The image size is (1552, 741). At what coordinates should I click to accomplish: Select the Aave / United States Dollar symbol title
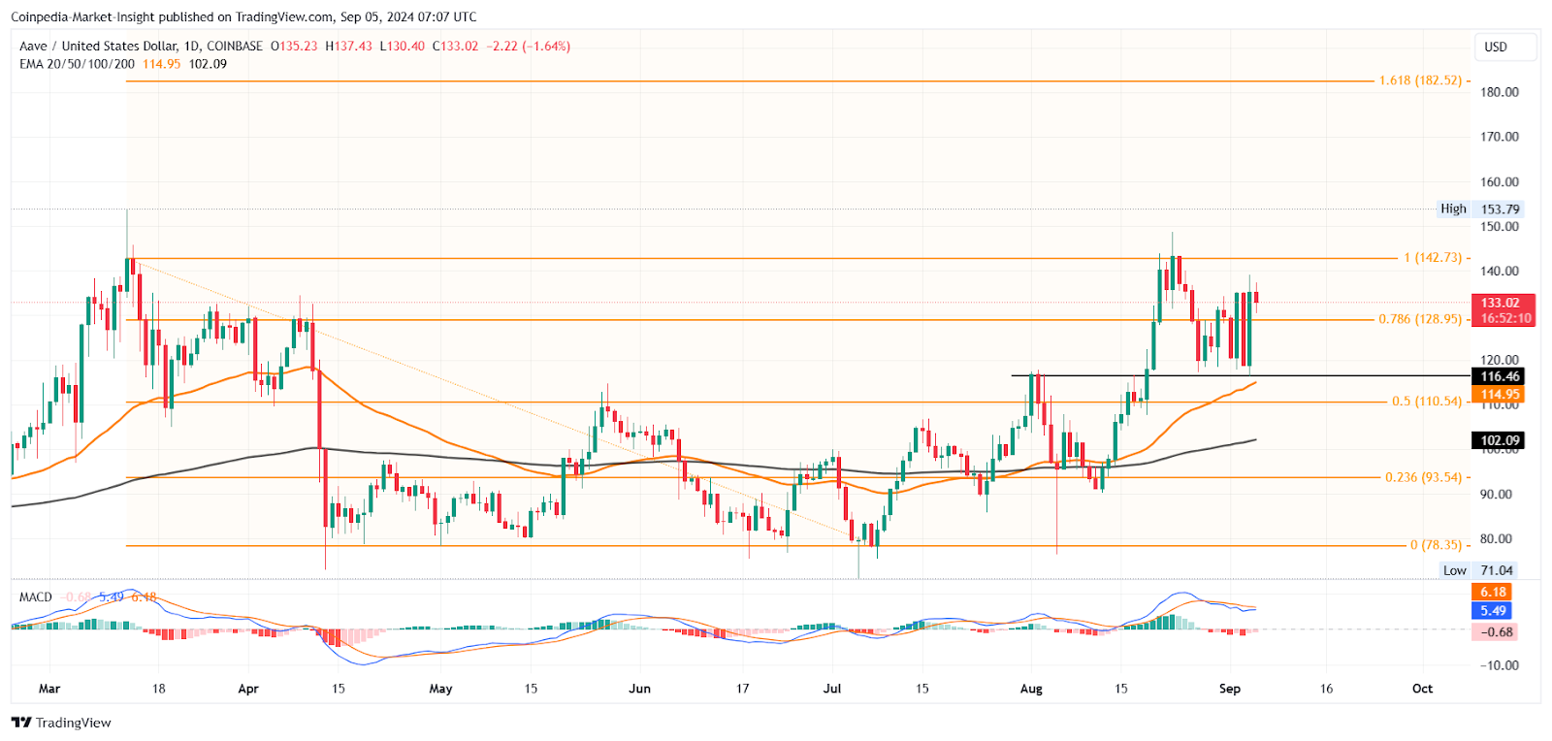pos(98,46)
